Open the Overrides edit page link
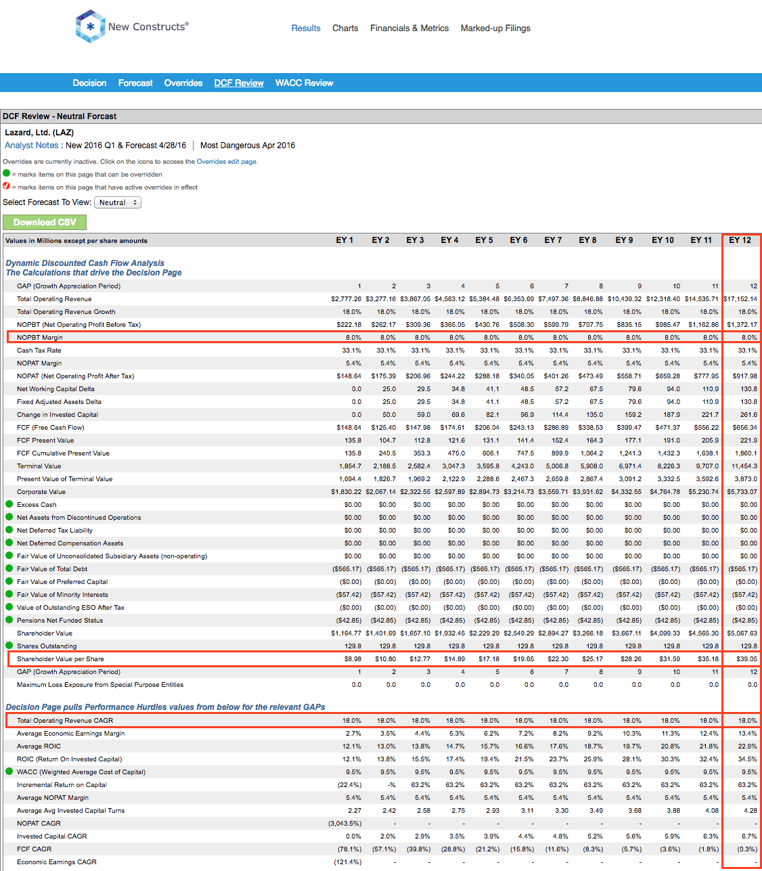Image resolution: width=762 pixels, height=871 pixels. click(227, 162)
